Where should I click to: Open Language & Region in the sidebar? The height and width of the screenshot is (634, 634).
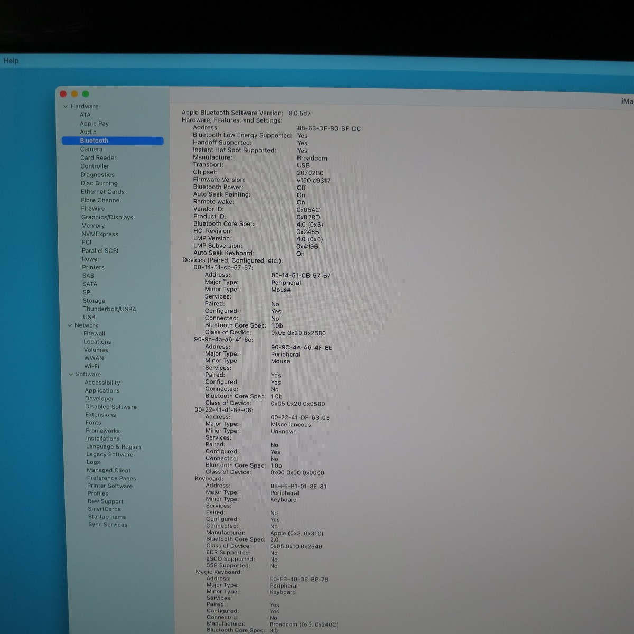[114, 447]
